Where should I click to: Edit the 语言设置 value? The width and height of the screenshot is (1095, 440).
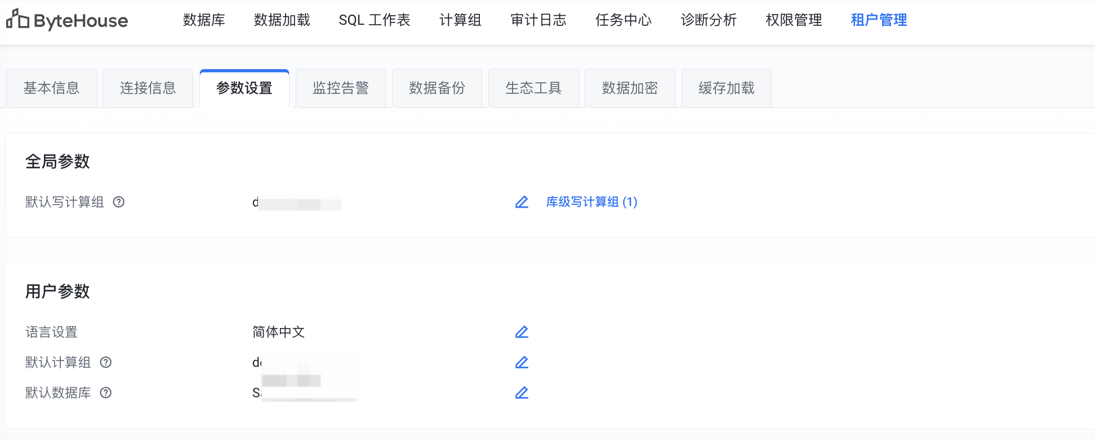coord(522,332)
